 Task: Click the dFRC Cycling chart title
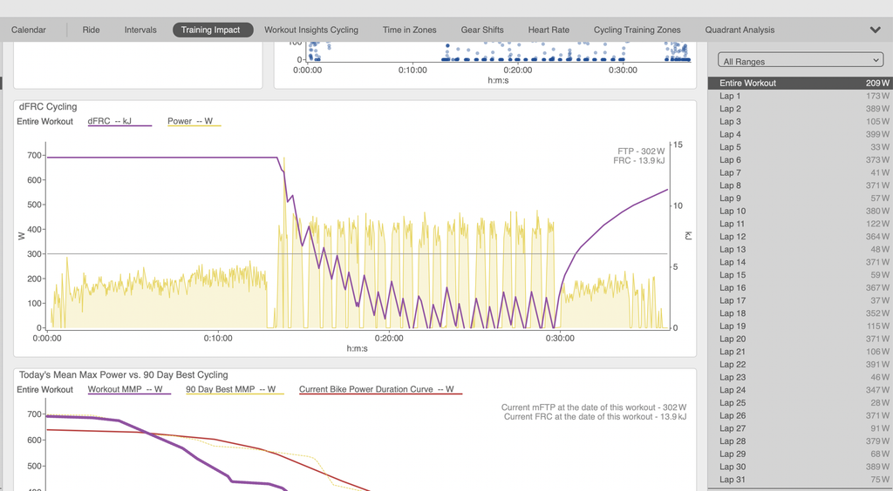tap(48, 107)
